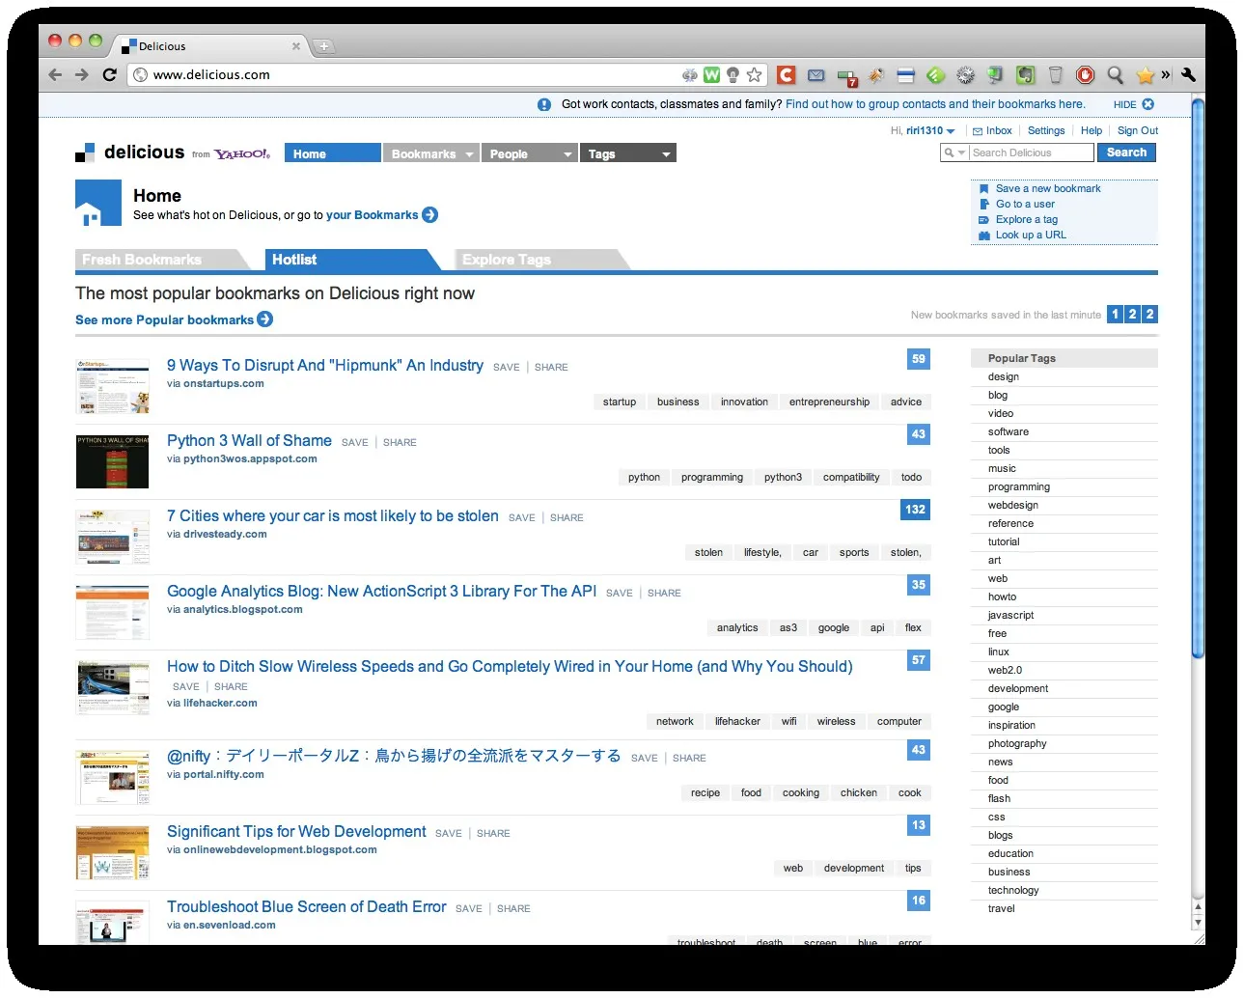The image size is (1244, 998).
Task: Click the Save a new bookmark icon
Action: tap(983, 189)
